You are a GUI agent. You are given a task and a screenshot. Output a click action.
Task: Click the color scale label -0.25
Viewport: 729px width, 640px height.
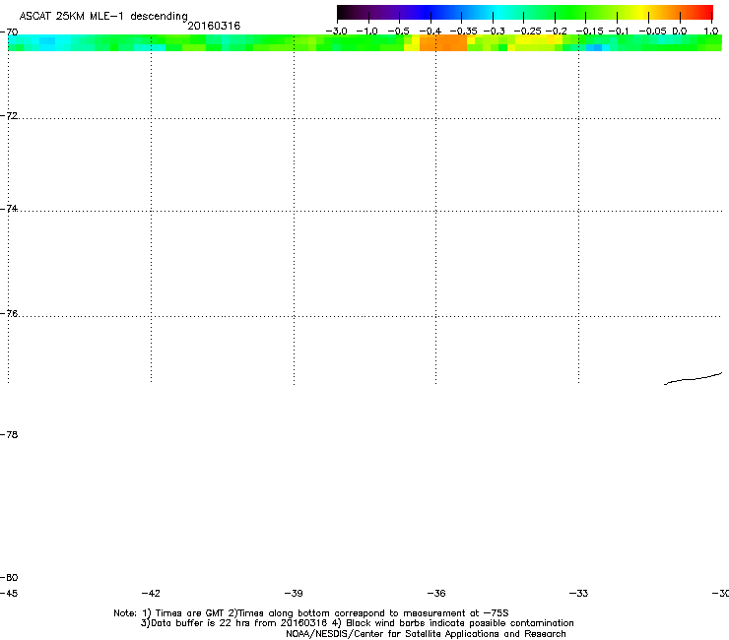click(527, 32)
